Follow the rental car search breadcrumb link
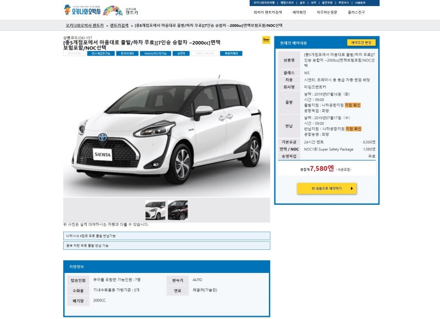Image resolution: width=440 pixels, height=319 pixels. [x=119, y=25]
